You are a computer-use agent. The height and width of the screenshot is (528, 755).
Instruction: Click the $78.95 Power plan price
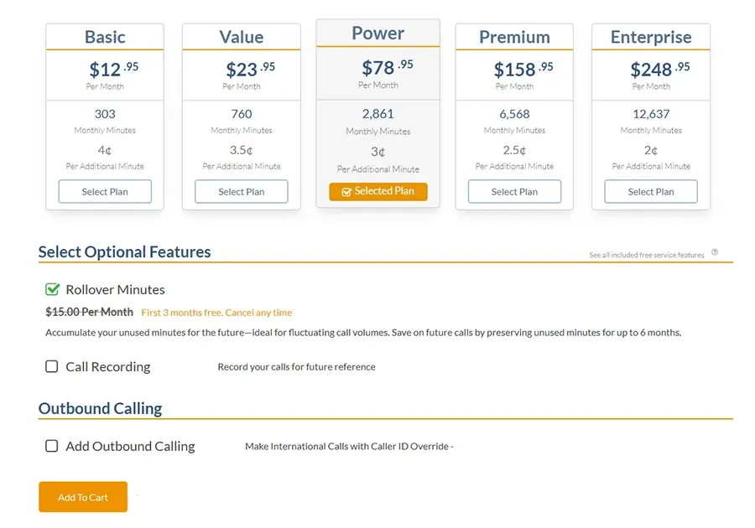point(387,67)
